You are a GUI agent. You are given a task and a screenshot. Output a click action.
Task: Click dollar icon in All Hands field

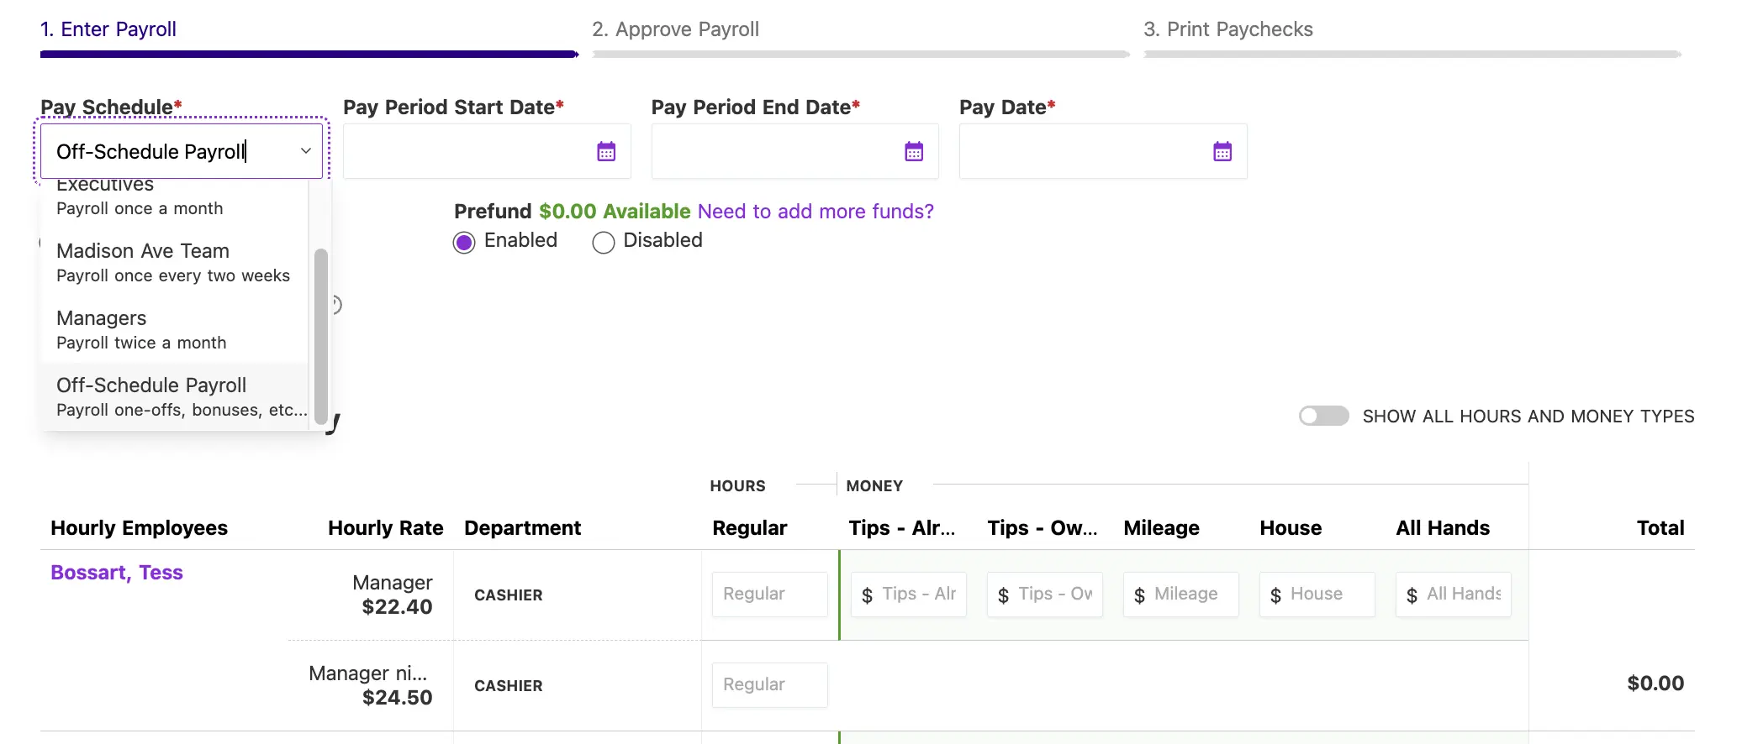click(1412, 595)
